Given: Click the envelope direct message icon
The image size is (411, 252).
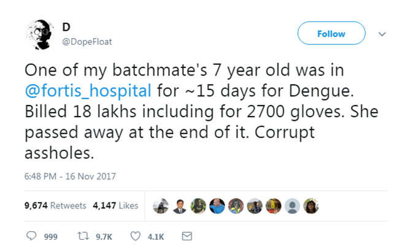Looking at the screenshot, I should [188, 236].
